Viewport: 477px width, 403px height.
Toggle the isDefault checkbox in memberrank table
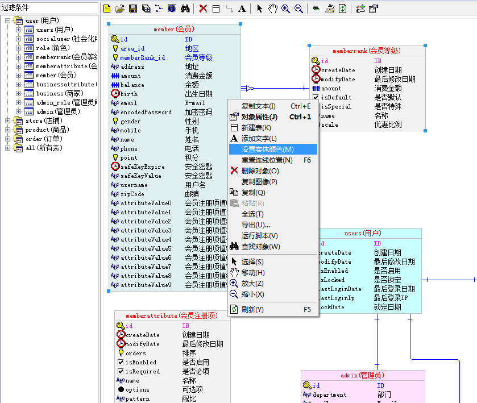point(316,97)
